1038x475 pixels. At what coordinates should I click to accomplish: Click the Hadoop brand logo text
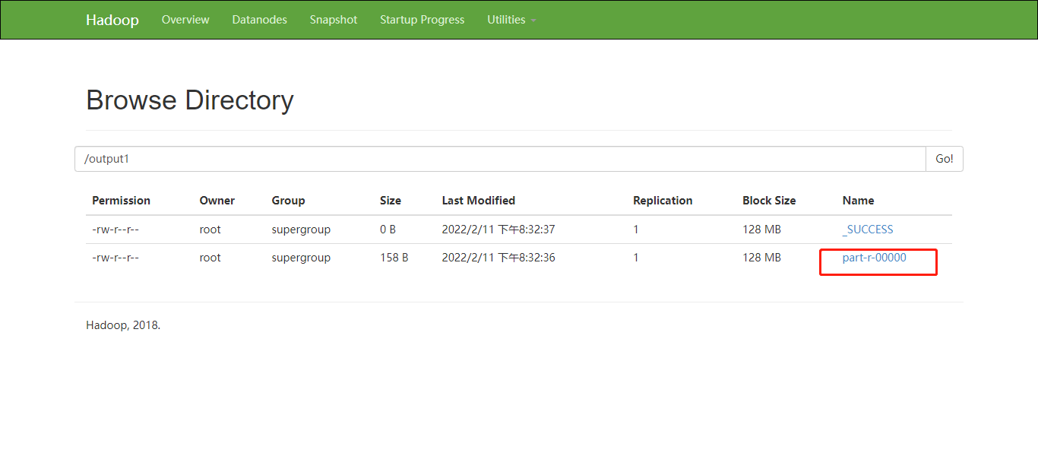click(x=112, y=20)
